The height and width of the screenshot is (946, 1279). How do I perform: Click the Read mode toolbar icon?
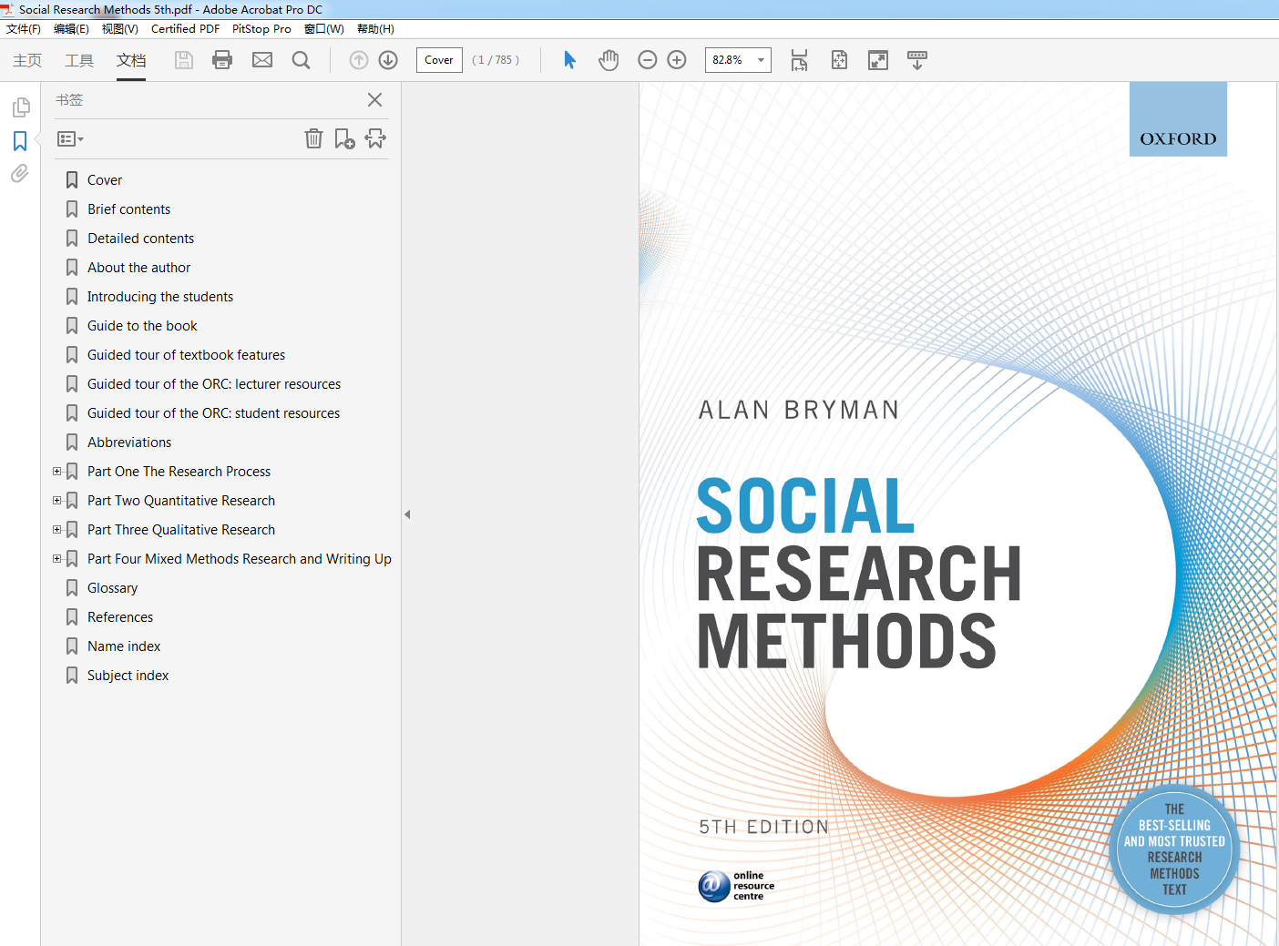(917, 60)
